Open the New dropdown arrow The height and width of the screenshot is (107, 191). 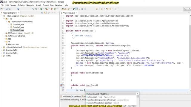pos(4,9)
